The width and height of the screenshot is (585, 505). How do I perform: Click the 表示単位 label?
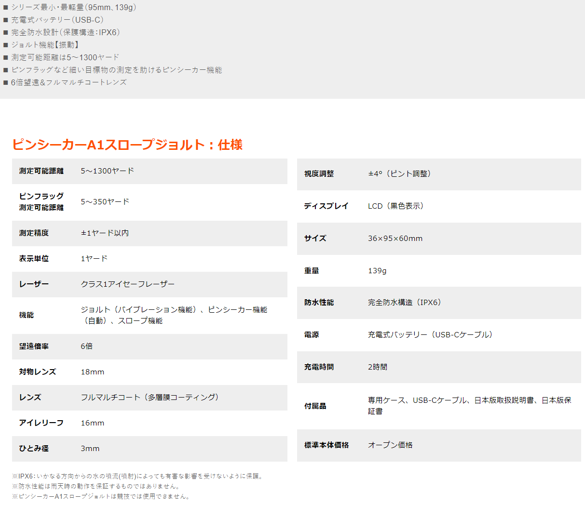pos(34,259)
